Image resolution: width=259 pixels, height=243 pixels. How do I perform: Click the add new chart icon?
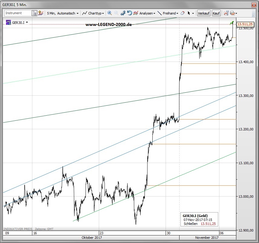pos(40,13)
